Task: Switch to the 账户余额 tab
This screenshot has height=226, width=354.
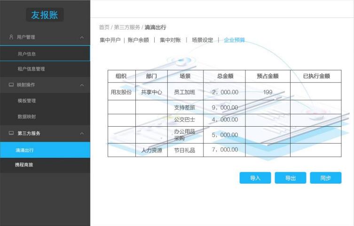Action: (138, 40)
